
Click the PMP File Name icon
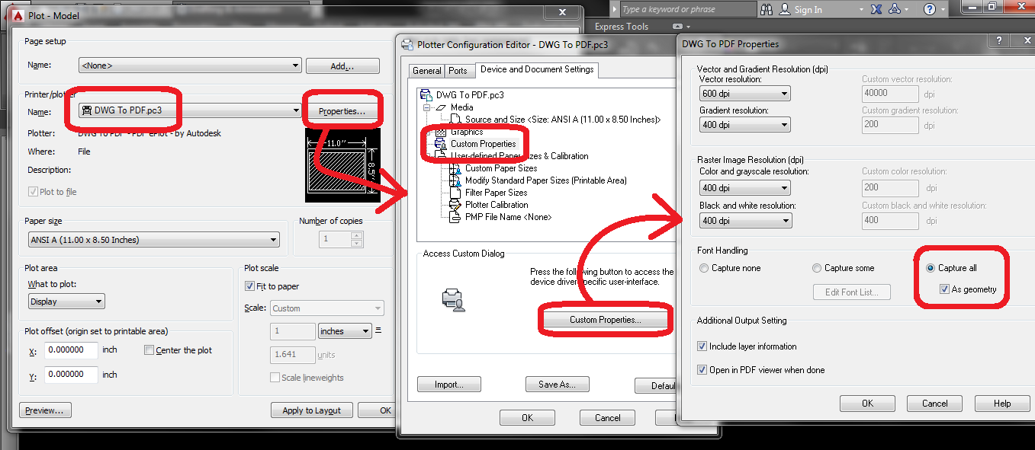tap(456, 217)
